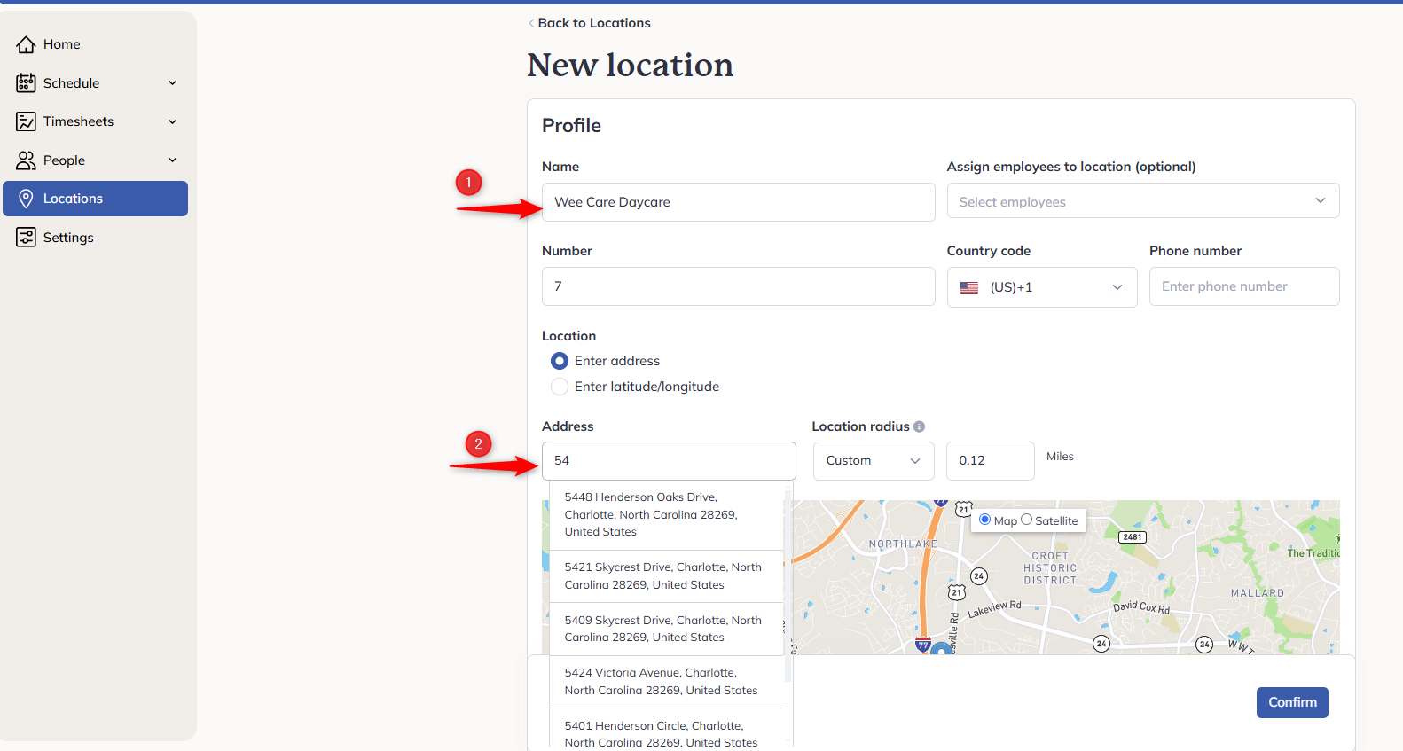The image size is (1403, 751).
Task: Expand the Timesheets menu chevron
Action: 173,121
